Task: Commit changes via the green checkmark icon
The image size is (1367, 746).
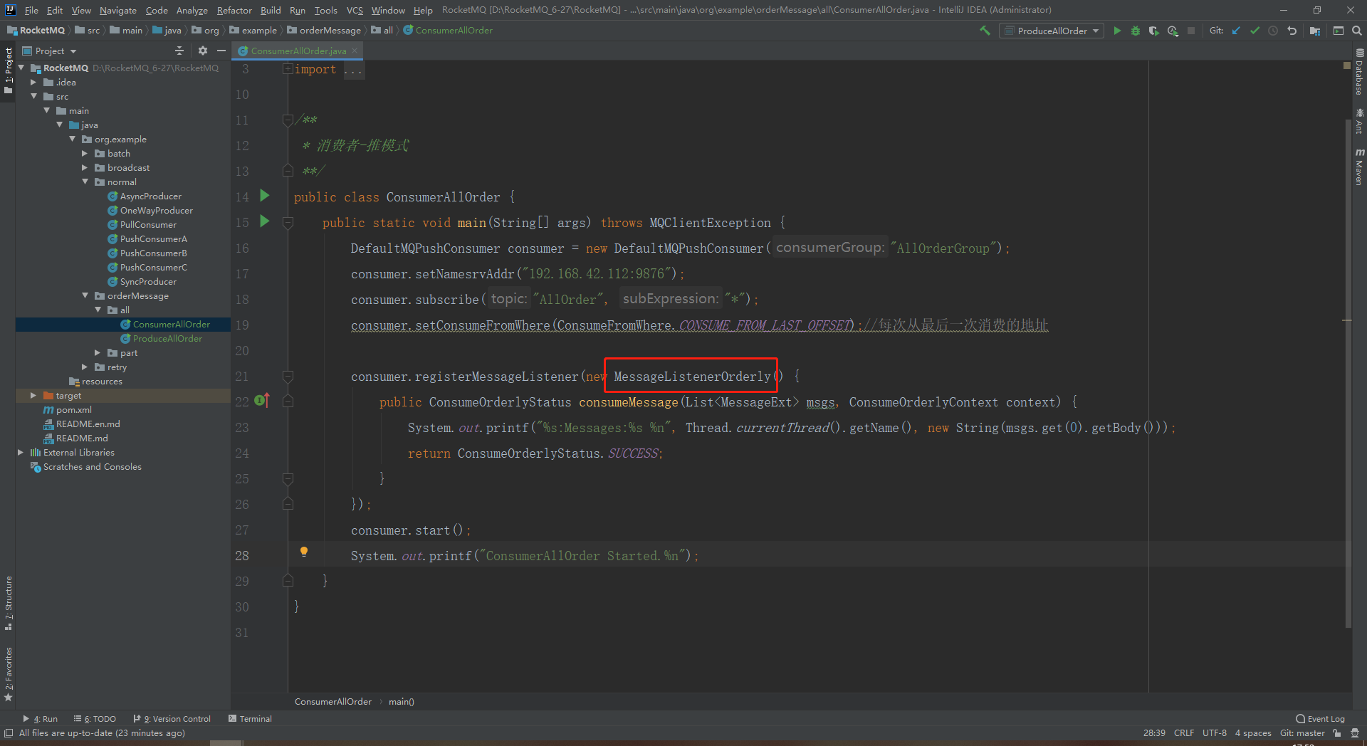Action: [x=1255, y=31]
